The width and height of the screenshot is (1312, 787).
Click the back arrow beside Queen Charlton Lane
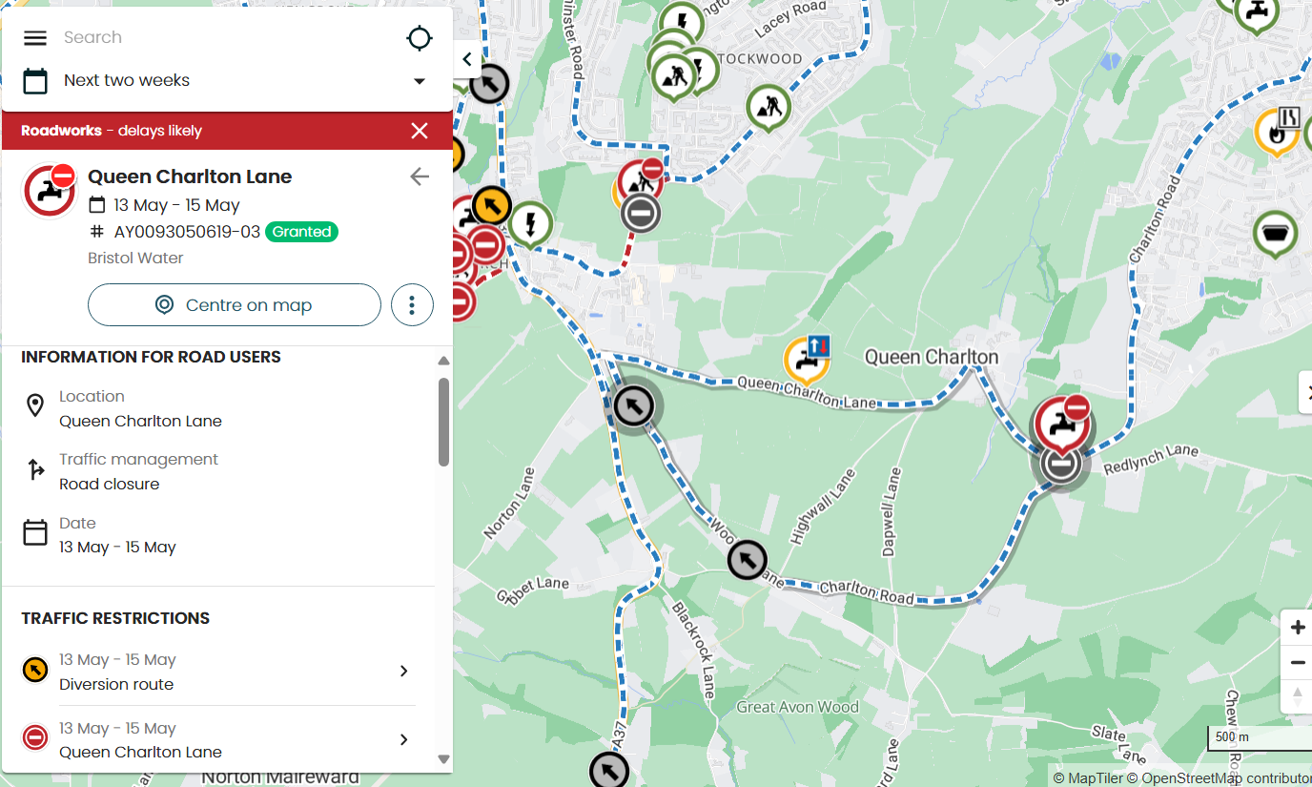tap(420, 176)
